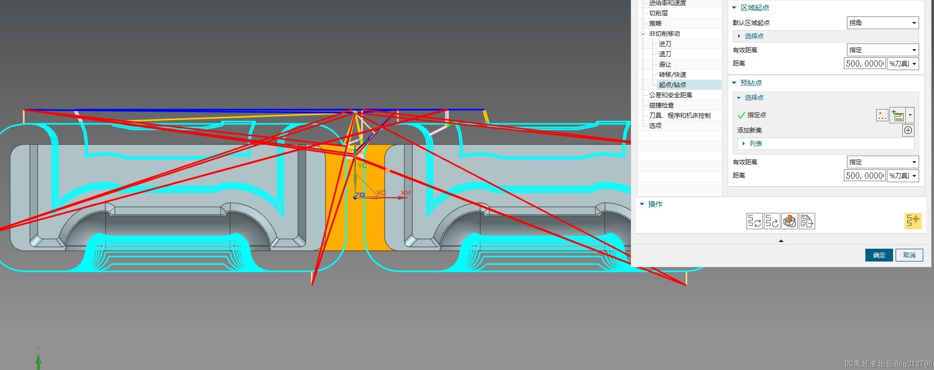This screenshot has height=370, width=934.
Task: Collapse the 选择点 group under 预钻点
Action: tap(738, 97)
